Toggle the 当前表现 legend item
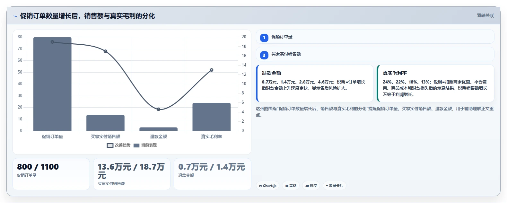 [145, 145]
